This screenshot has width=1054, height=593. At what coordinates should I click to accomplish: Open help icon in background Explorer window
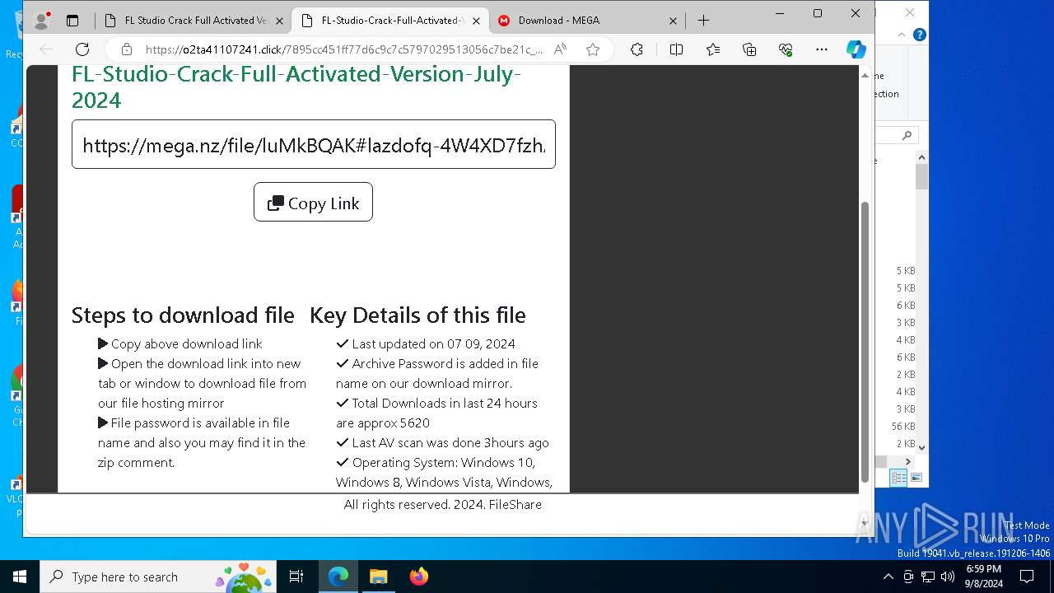(920, 35)
